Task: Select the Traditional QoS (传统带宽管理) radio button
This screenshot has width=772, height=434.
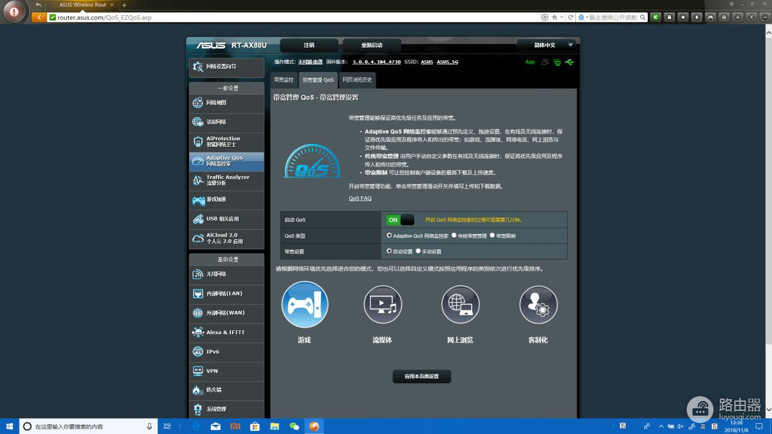Action: (454, 235)
